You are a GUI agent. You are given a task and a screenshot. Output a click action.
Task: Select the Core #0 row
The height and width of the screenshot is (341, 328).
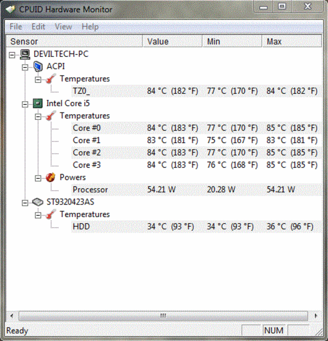[196, 128]
